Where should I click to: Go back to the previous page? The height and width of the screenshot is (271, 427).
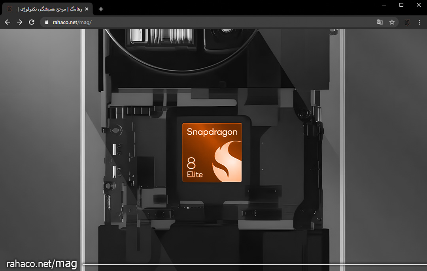point(8,22)
